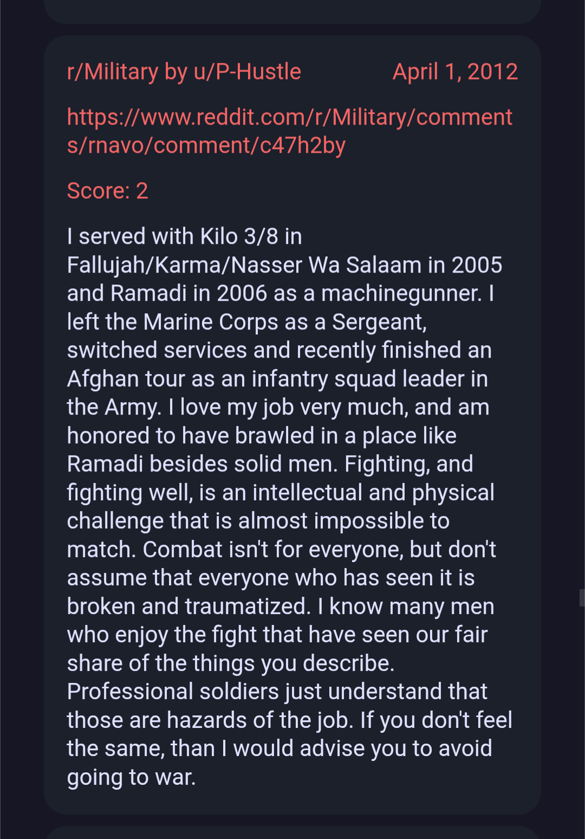Click the scrollbar thumb on the right edge

pyautogui.click(x=582, y=598)
